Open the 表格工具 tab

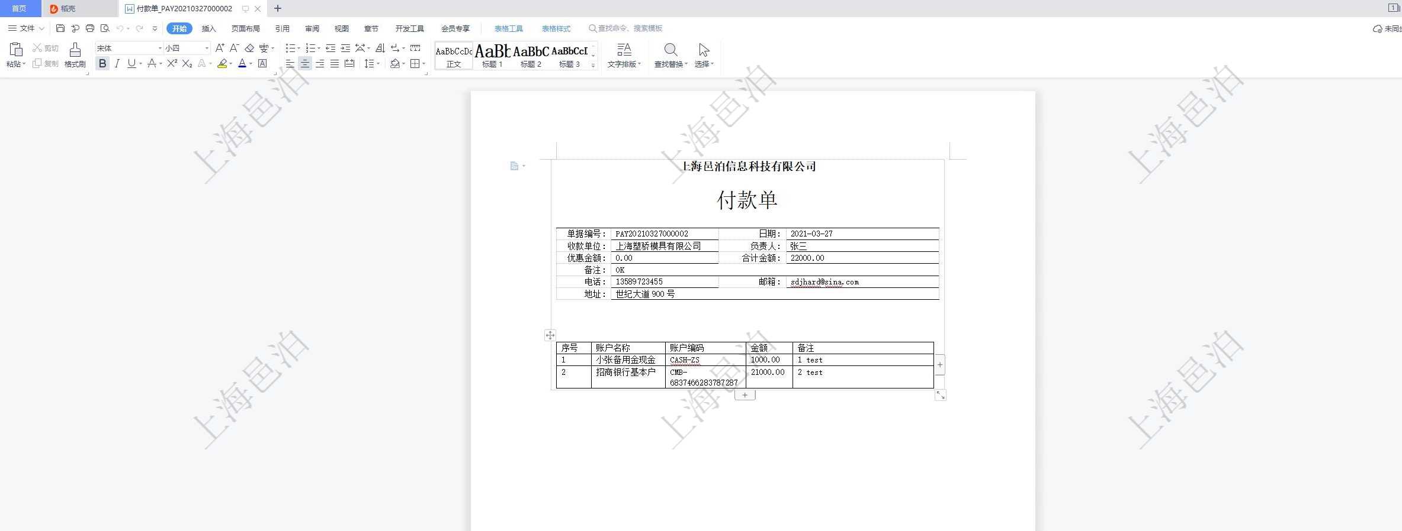[508, 28]
